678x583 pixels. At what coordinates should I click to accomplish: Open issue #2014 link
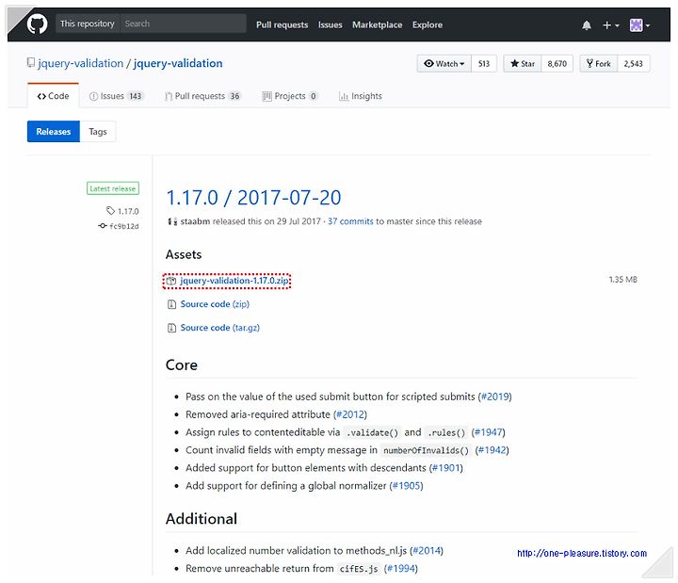point(427,551)
